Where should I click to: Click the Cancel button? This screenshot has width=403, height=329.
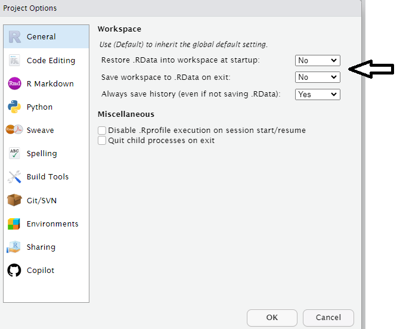pos(328,318)
